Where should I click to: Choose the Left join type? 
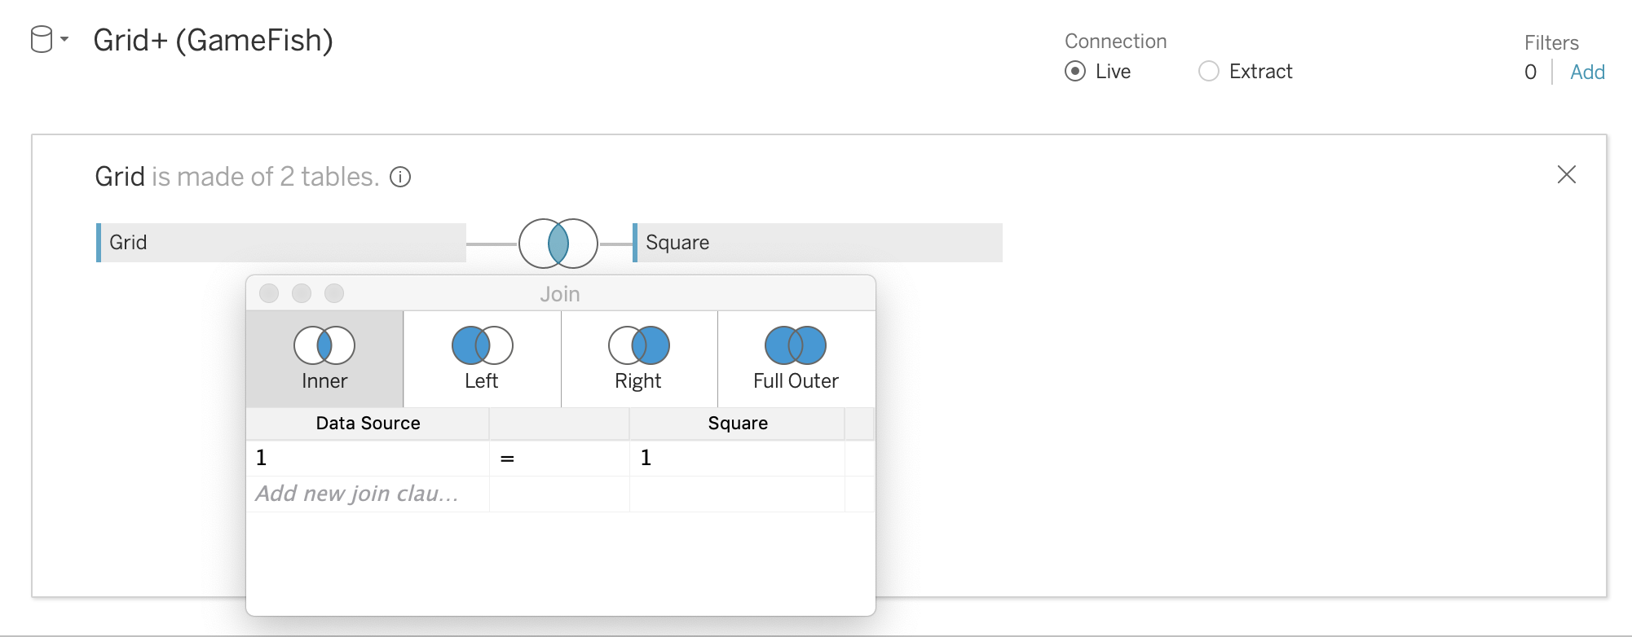pos(482,359)
